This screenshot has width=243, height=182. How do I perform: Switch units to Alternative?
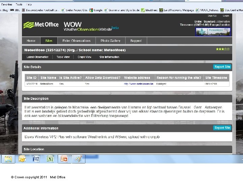223,22
